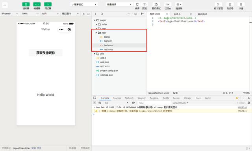Open the 小程序模式 mode dropdown
Screen dimensions: 252x151
click(84, 4)
